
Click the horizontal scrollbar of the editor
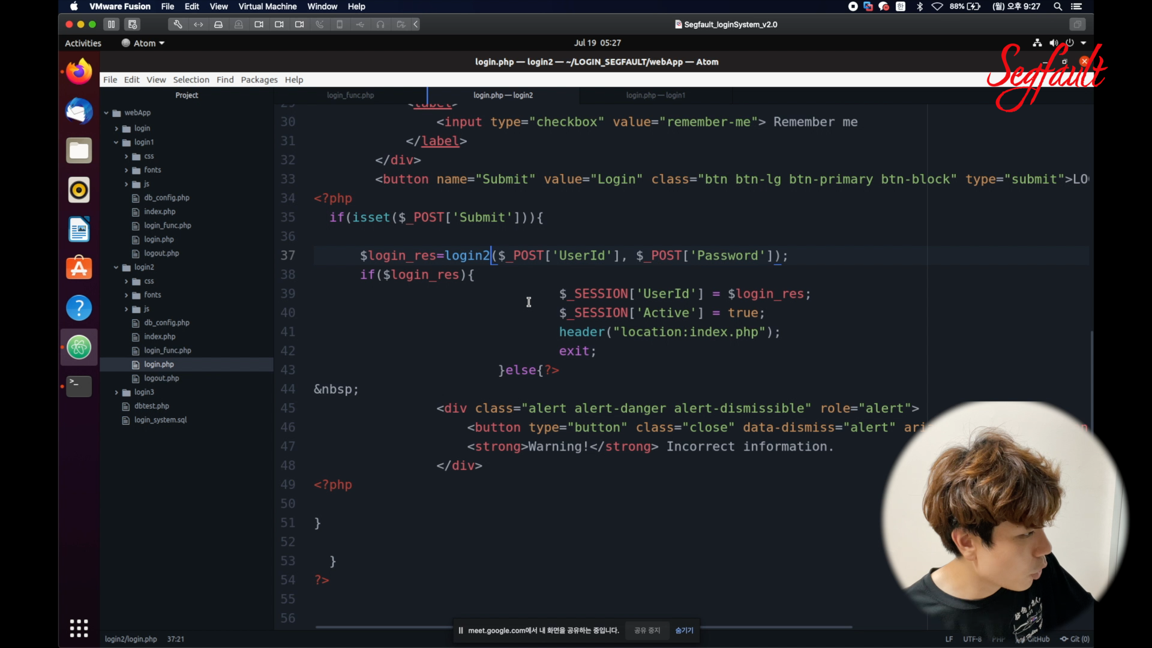584,627
